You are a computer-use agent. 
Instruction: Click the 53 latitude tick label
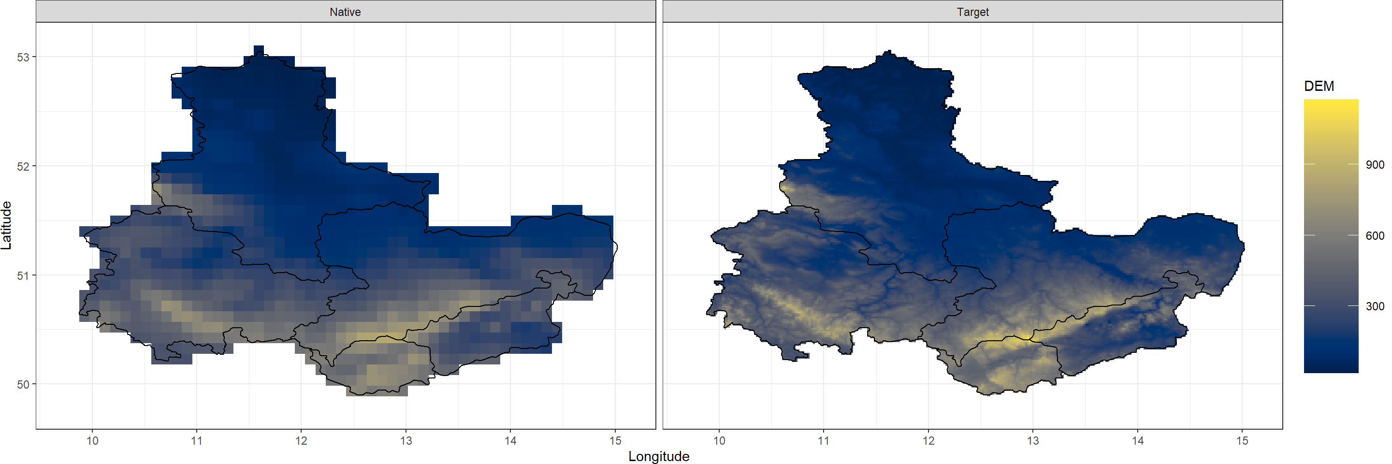(23, 57)
